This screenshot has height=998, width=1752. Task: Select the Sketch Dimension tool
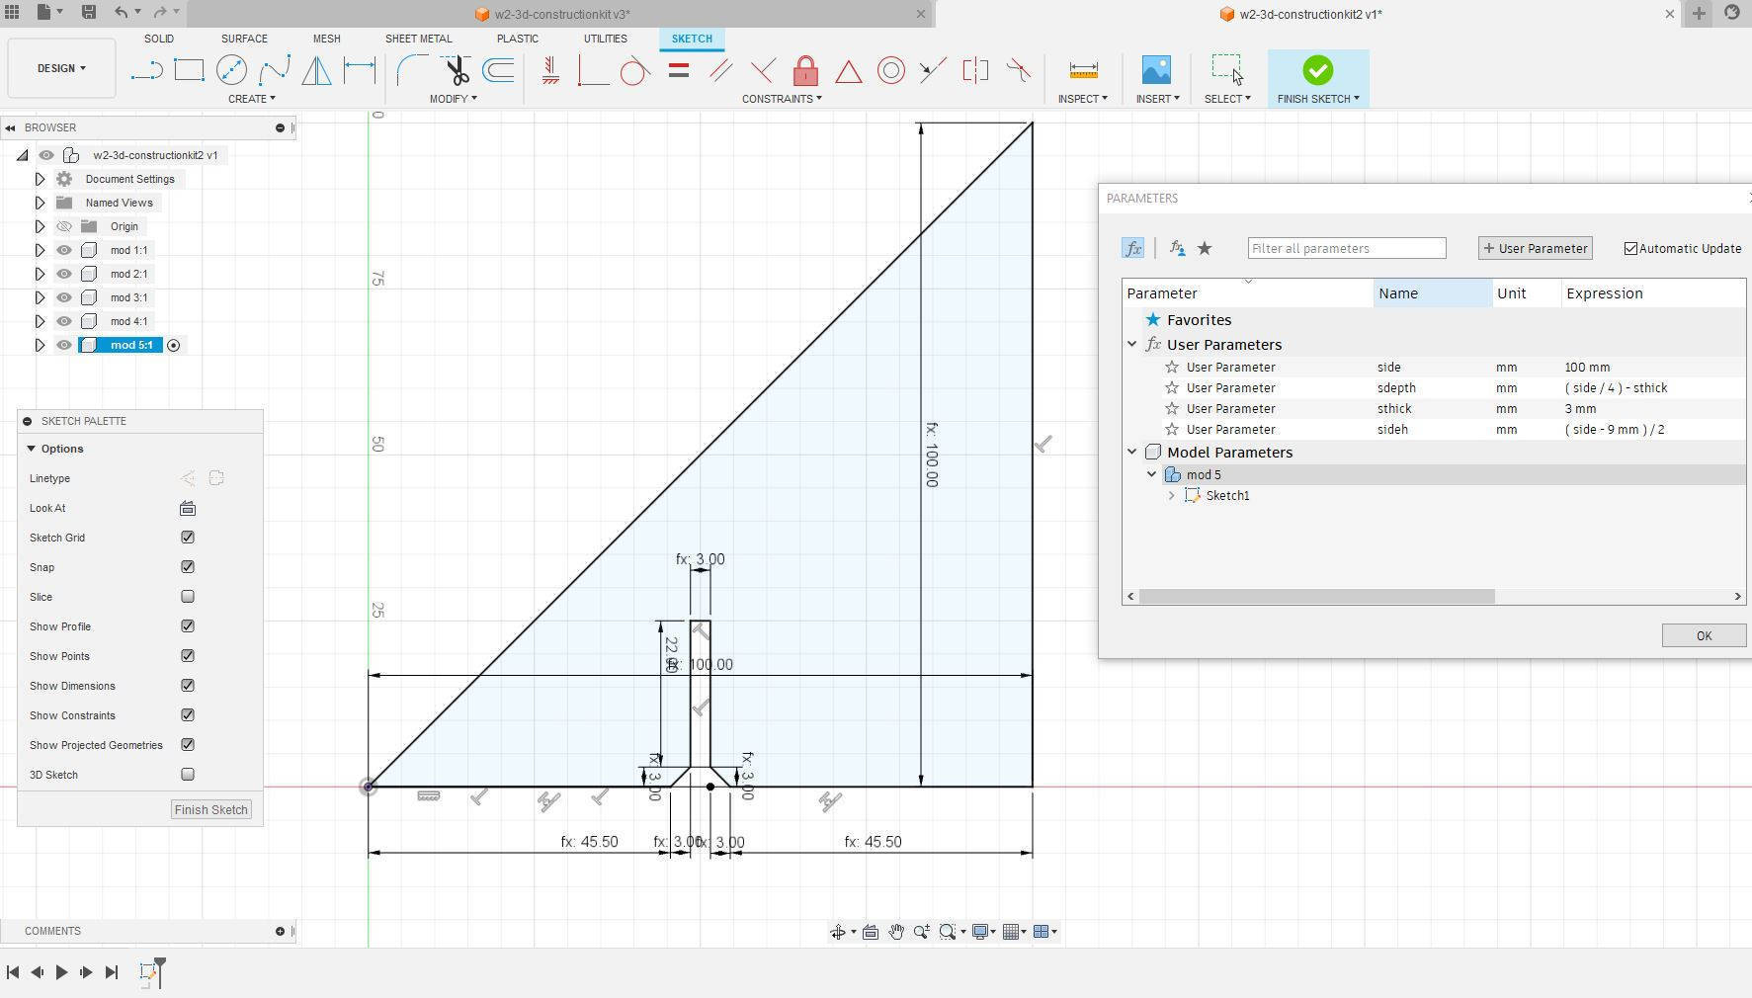(x=360, y=70)
